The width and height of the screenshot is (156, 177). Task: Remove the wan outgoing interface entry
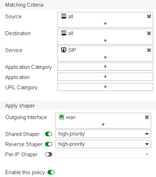(x=147, y=117)
